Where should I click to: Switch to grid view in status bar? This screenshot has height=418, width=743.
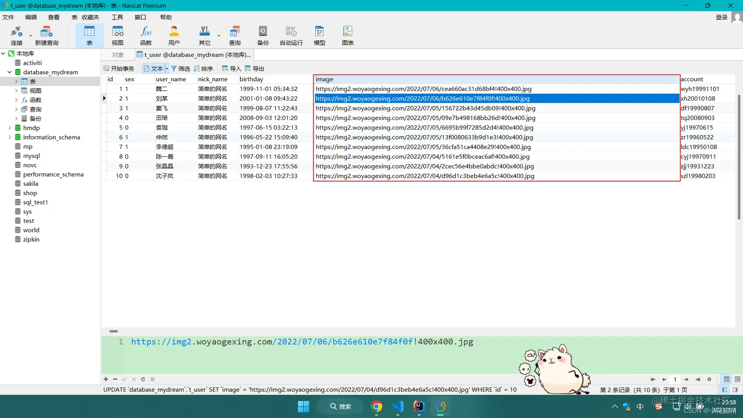pyautogui.click(x=726, y=379)
